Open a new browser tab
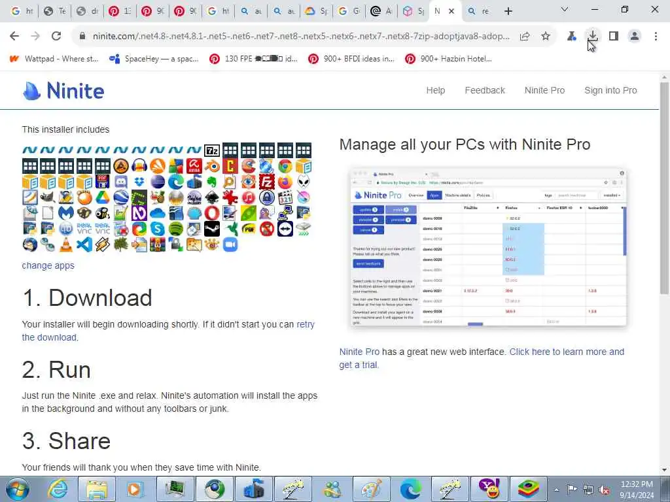The image size is (670, 502). pos(508,12)
